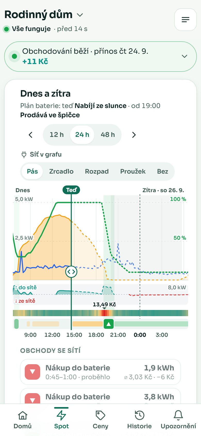Click the Zítra · so 26. 9. label
The height and width of the screenshot is (436, 201).
[x=163, y=190]
